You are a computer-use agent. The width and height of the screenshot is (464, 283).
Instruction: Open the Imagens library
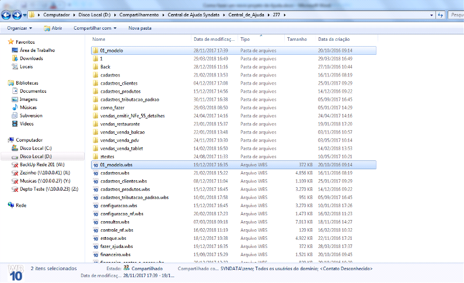point(29,99)
